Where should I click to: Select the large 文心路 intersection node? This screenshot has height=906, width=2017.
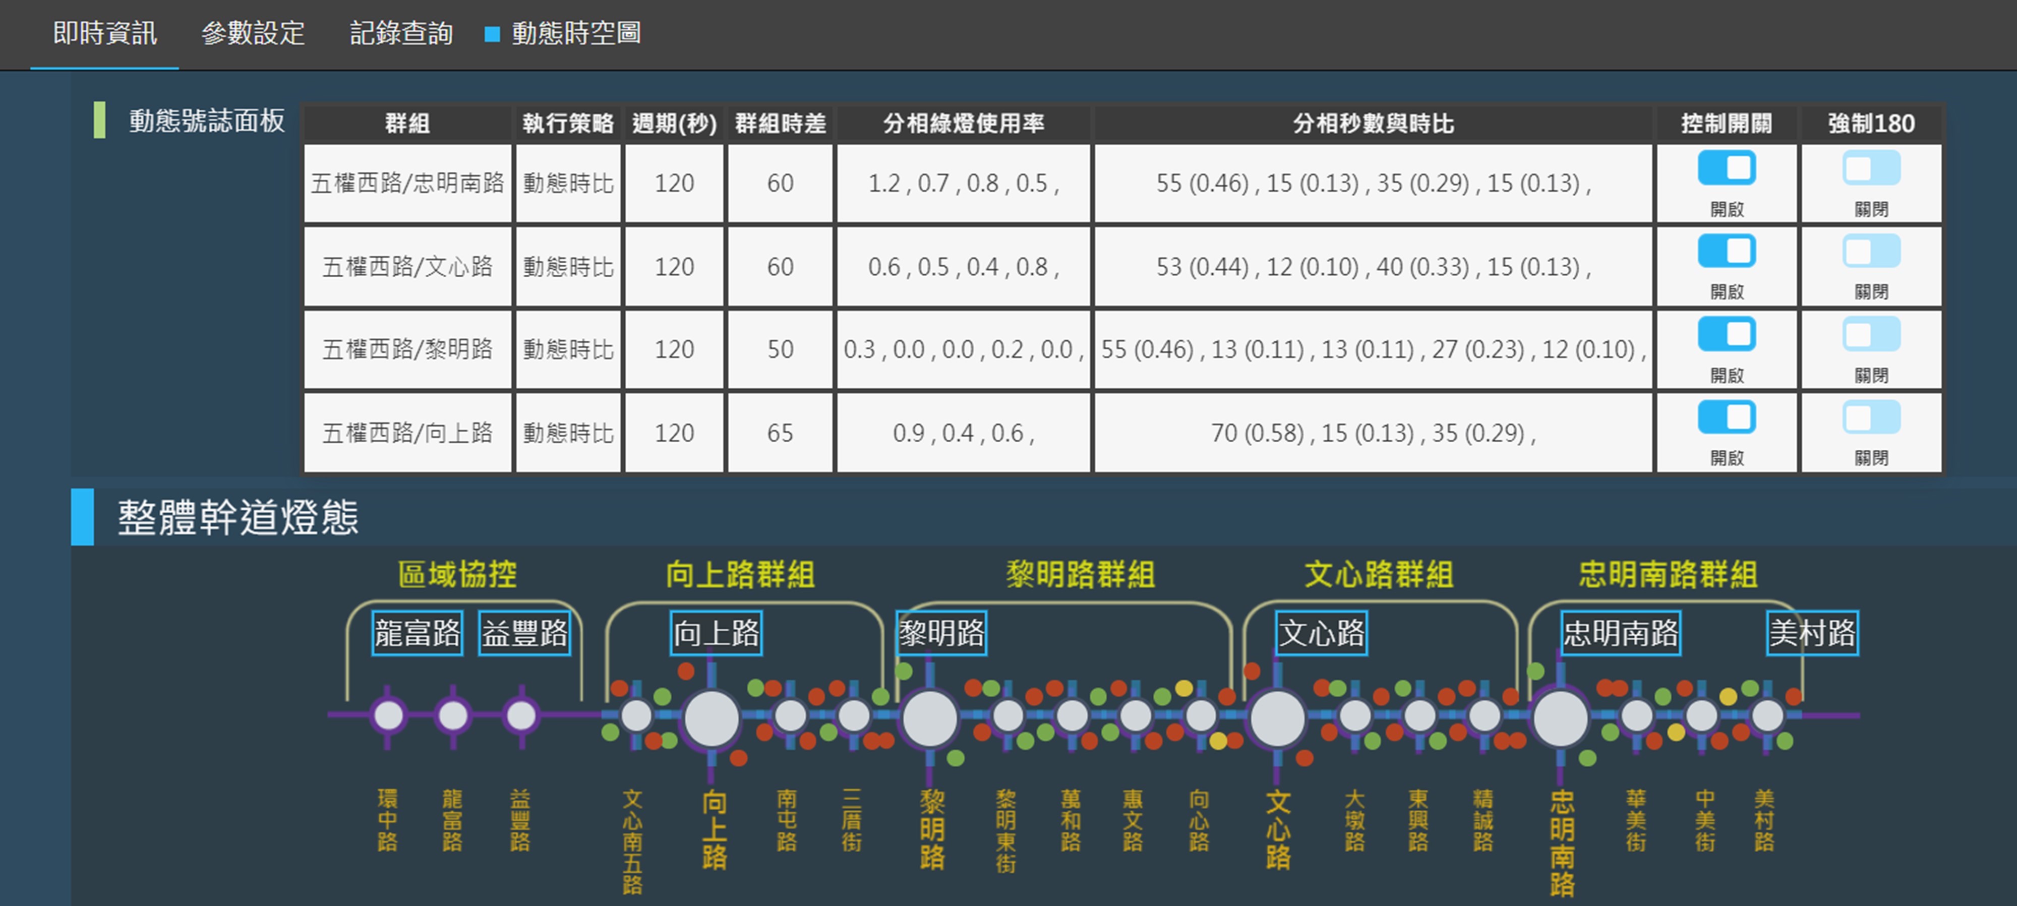click(x=1277, y=718)
